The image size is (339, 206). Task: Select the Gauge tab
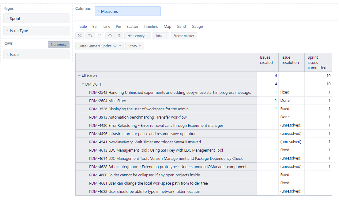[197, 26]
